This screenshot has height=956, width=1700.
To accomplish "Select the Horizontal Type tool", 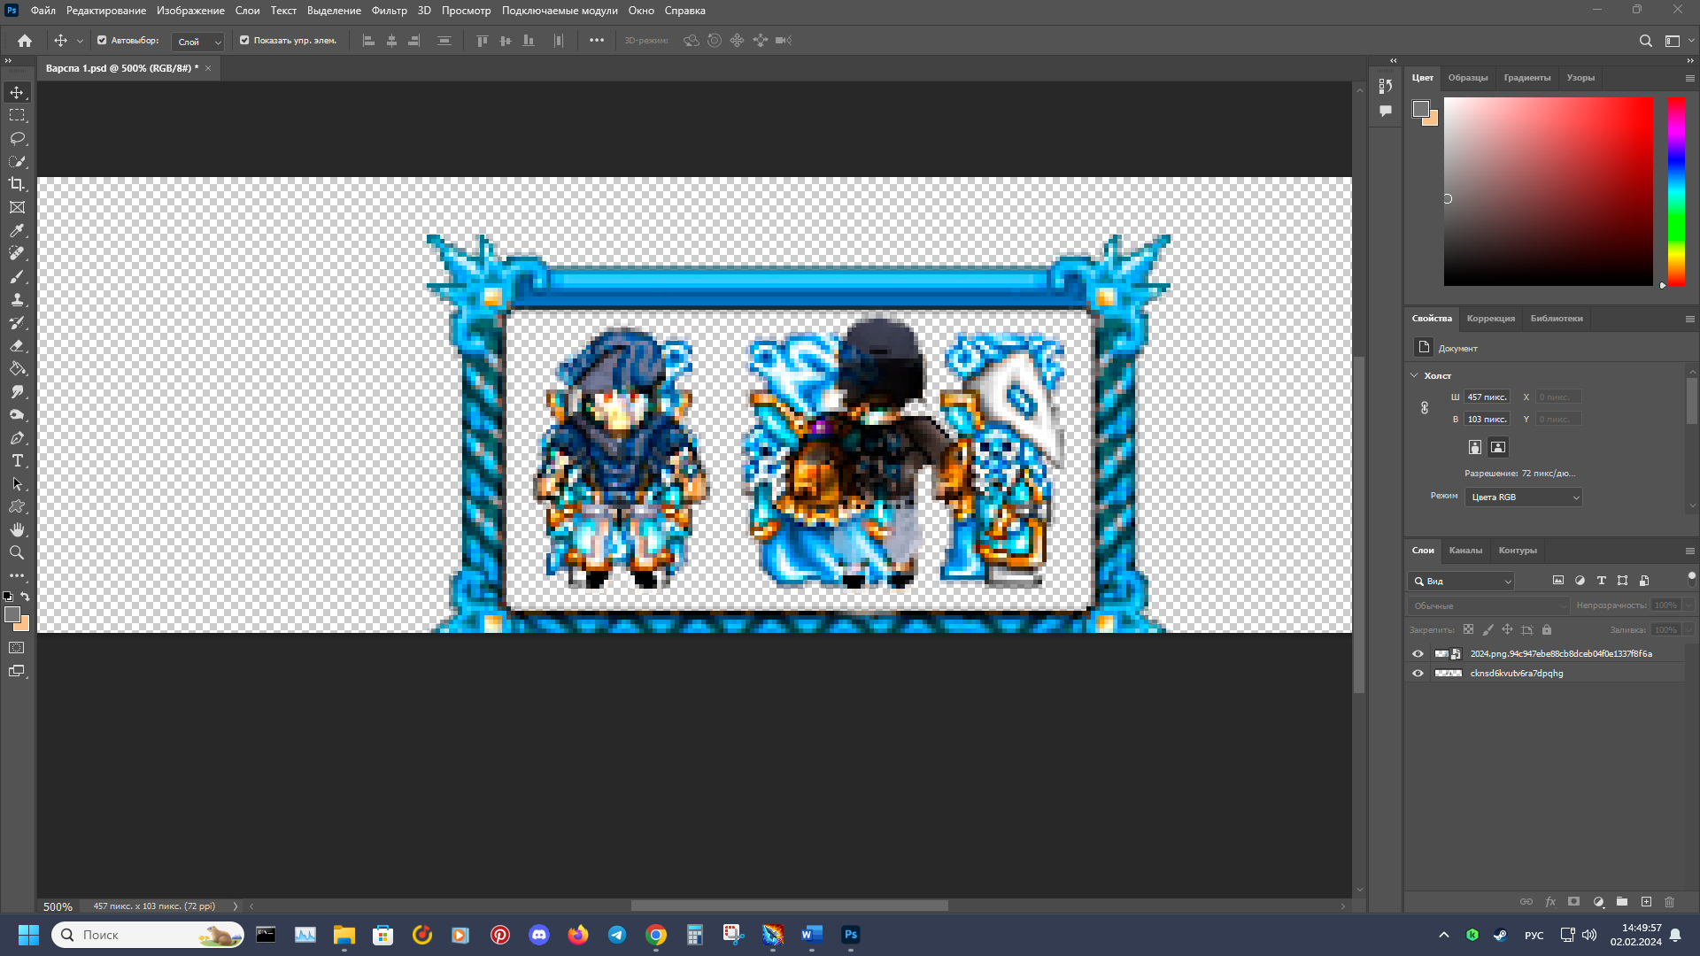I will tap(17, 460).
